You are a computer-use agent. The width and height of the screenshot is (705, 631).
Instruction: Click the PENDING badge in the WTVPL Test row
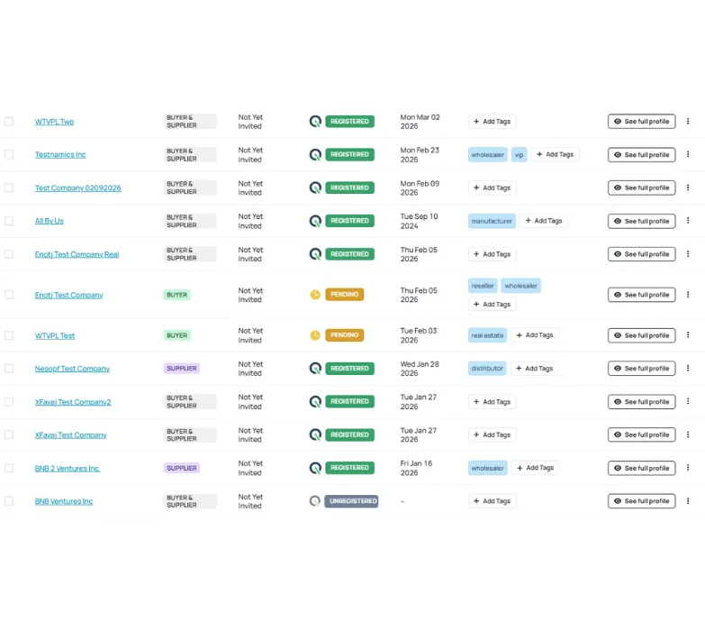pyautogui.click(x=345, y=334)
